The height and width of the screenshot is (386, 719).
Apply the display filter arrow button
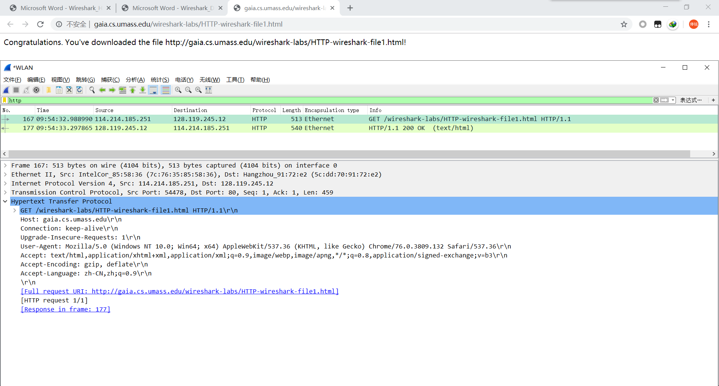664,100
